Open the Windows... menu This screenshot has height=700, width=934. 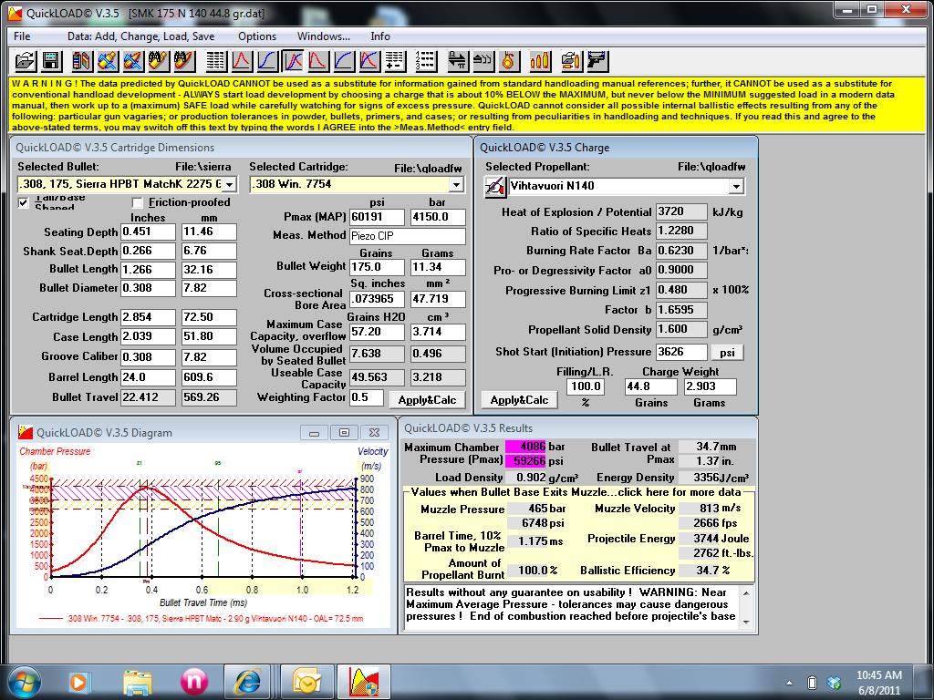pos(324,36)
